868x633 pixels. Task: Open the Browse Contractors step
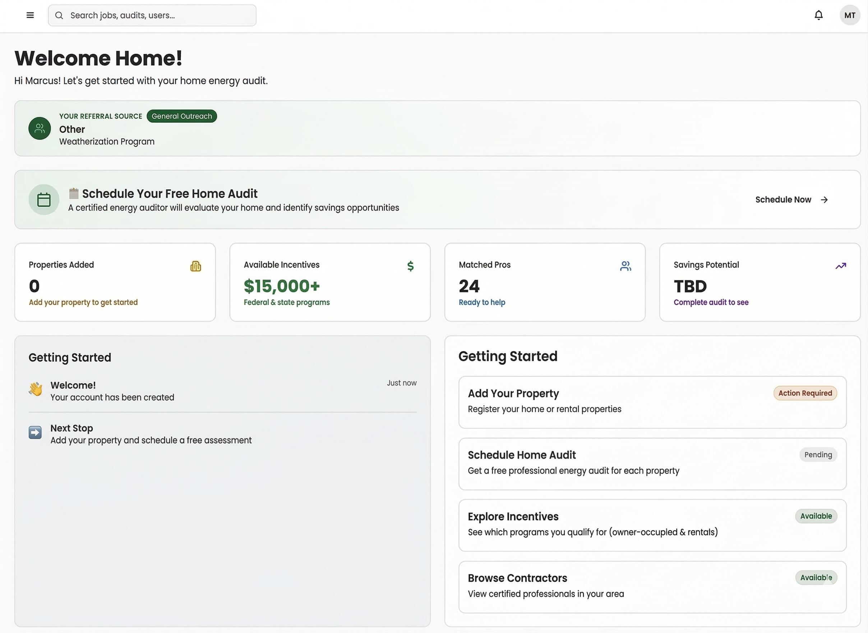point(612,586)
